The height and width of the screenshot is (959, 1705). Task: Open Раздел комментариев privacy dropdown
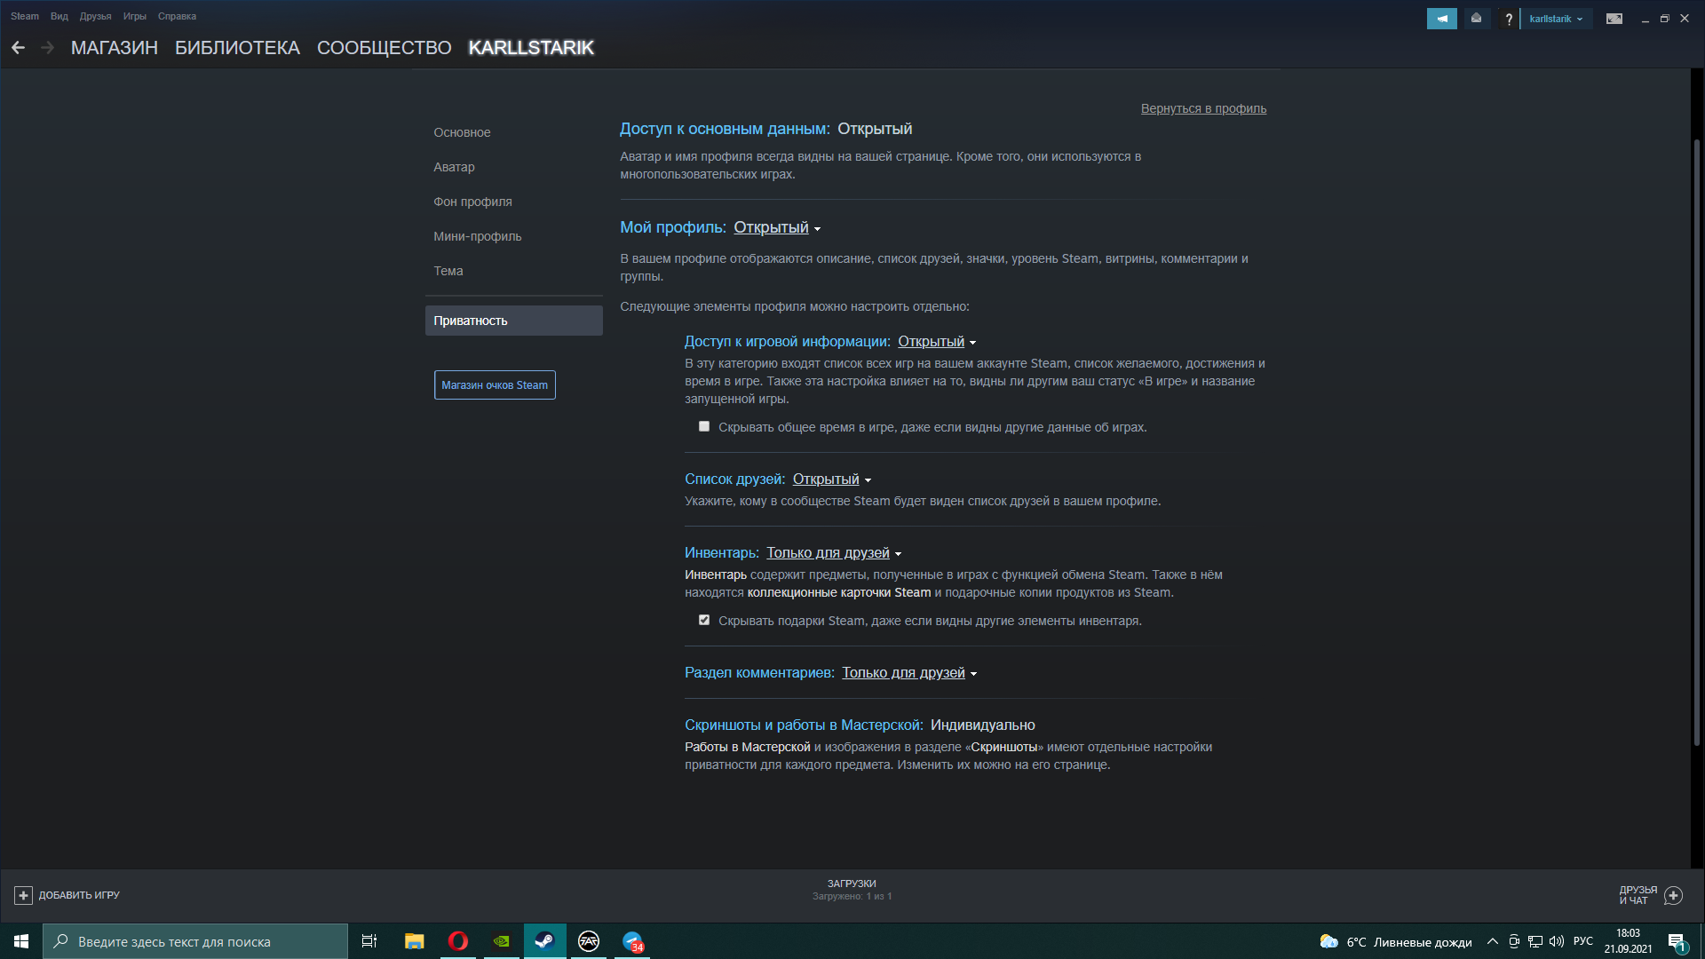coord(909,673)
